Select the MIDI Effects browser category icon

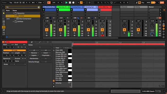tap(4, 30)
